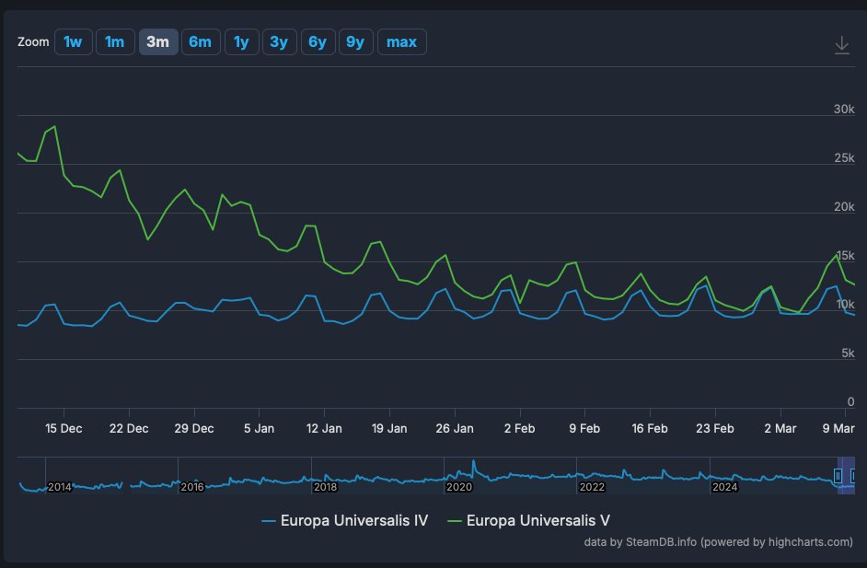Screen dimensions: 867x568
Task: Click the 30k y-axis label
Action: point(844,109)
